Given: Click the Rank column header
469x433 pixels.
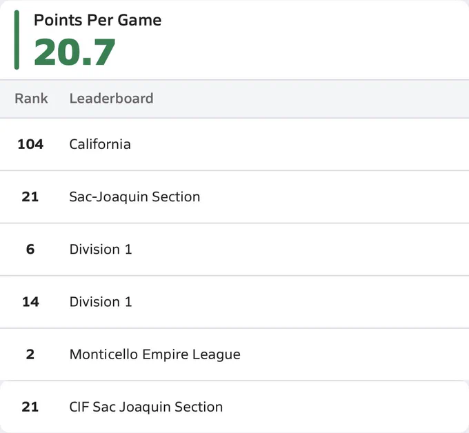Looking at the screenshot, I should [31, 99].
